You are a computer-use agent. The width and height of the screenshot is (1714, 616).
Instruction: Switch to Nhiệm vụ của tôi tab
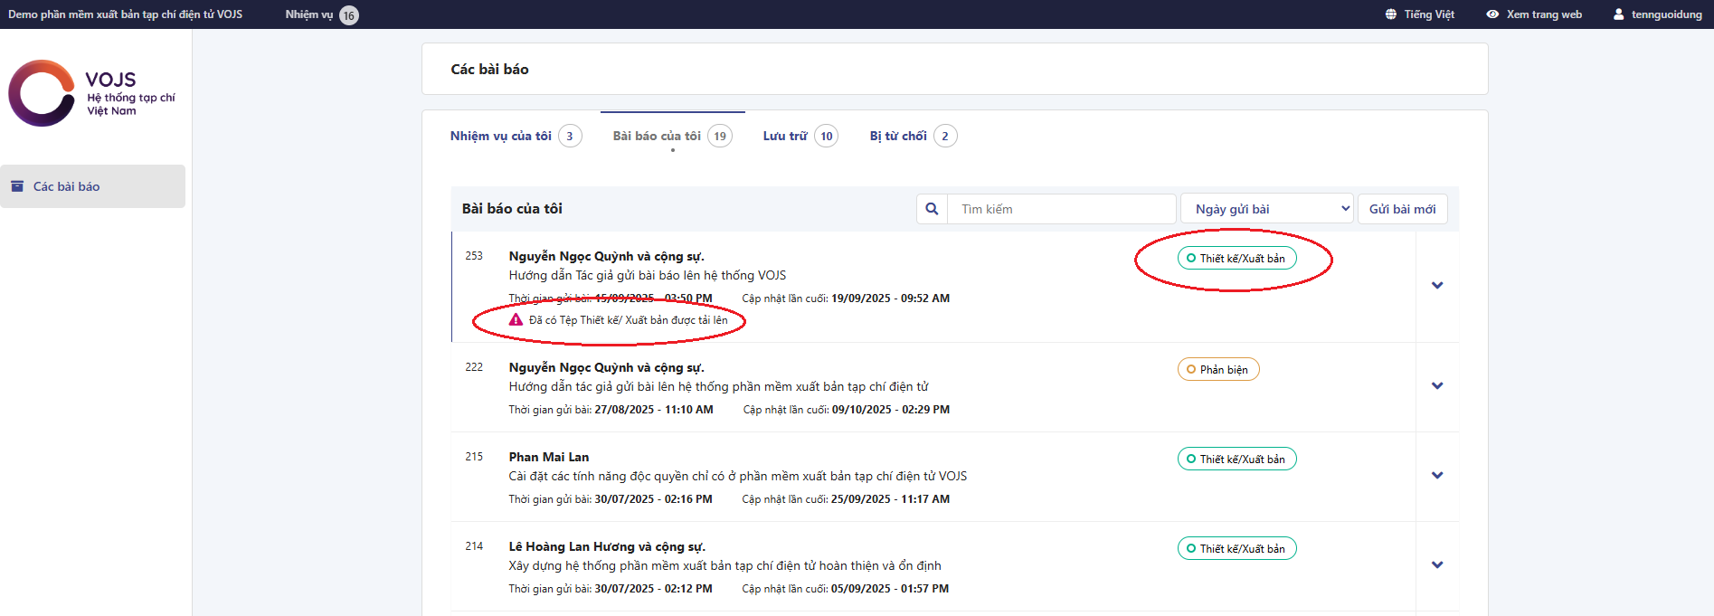[501, 136]
